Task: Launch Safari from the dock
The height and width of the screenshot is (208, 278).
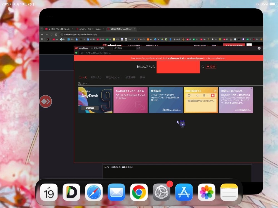Action: coord(94,192)
